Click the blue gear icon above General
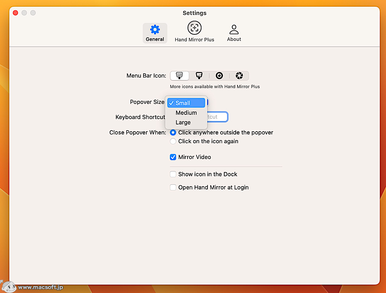Viewport: 386px width, 293px height. click(x=155, y=28)
